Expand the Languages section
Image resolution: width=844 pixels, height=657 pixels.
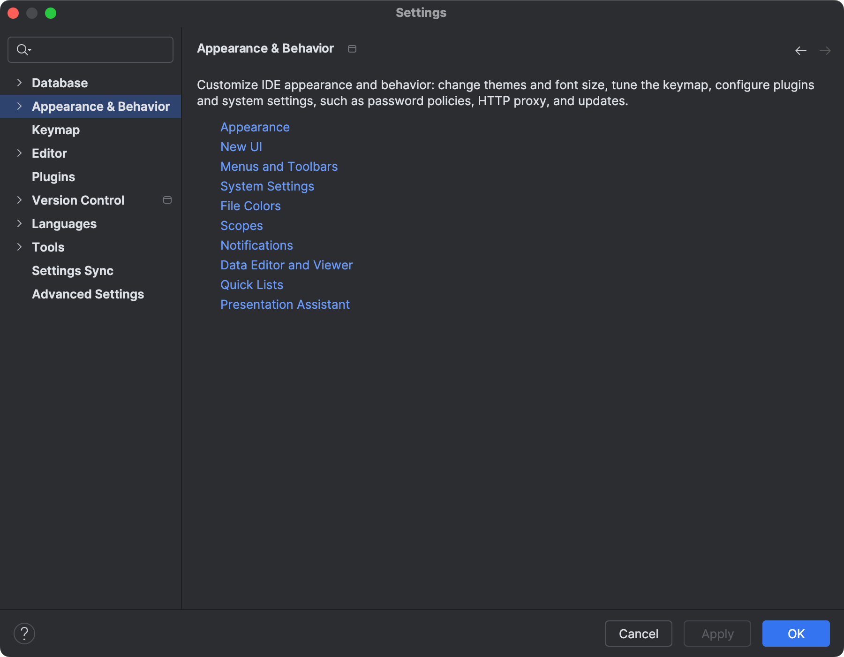coord(19,223)
